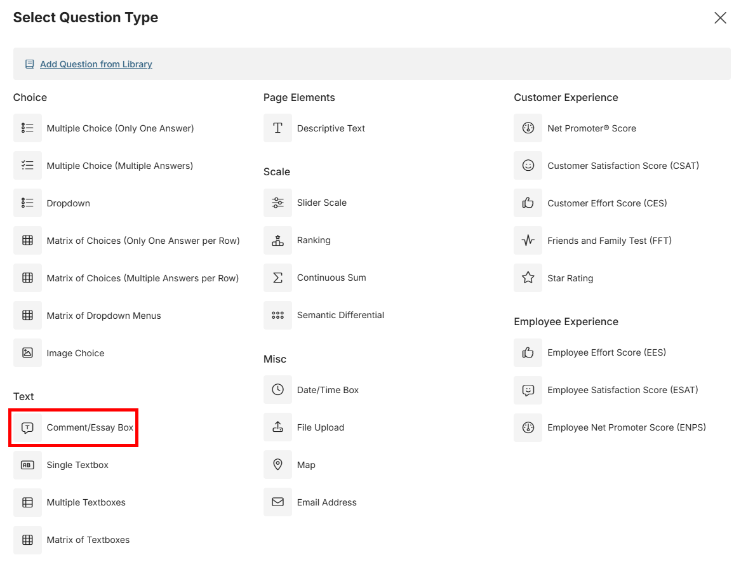Click the Net Promoter Score gauge icon
This screenshot has height=569, width=734.
pyautogui.click(x=528, y=128)
